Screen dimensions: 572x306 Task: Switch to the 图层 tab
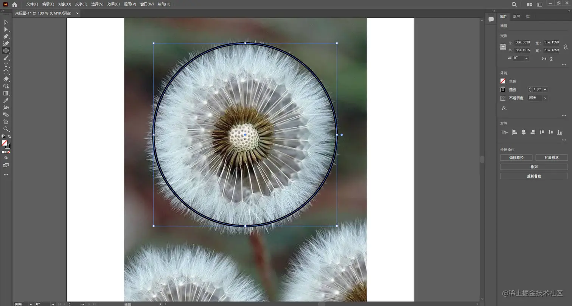(x=516, y=17)
